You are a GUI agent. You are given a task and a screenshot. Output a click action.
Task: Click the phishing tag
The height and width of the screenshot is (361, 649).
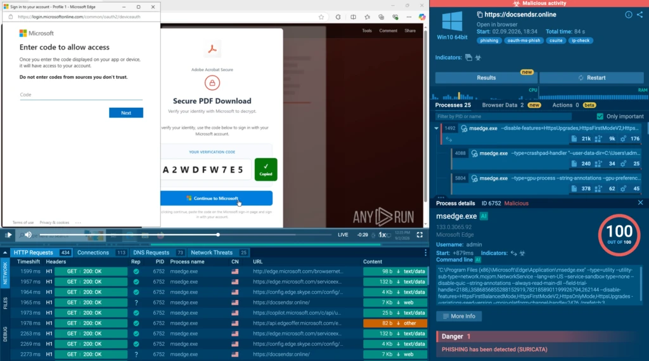pos(489,41)
